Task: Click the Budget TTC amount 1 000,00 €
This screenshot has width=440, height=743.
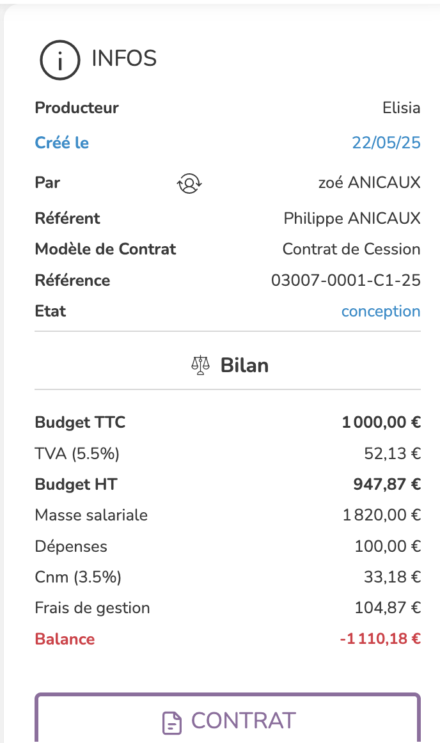Action: (x=381, y=423)
